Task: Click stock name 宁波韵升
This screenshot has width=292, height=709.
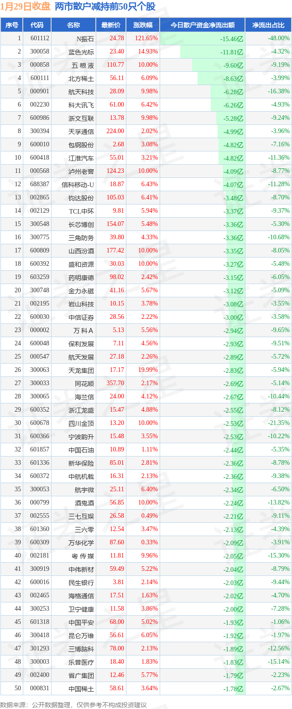Action: [81, 436]
